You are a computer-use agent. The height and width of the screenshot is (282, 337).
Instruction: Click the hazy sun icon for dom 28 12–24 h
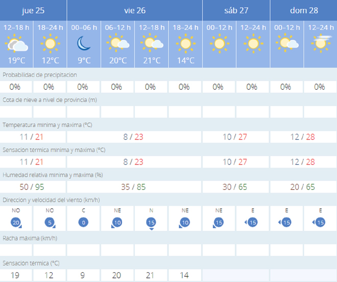[x=321, y=43]
